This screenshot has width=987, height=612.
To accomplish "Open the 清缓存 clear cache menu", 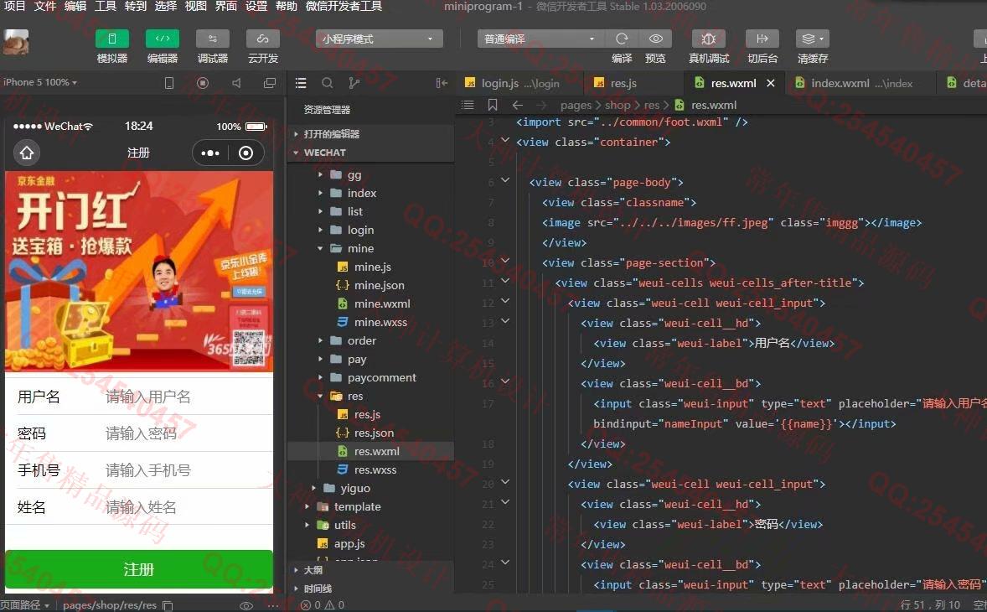I will pyautogui.click(x=813, y=39).
